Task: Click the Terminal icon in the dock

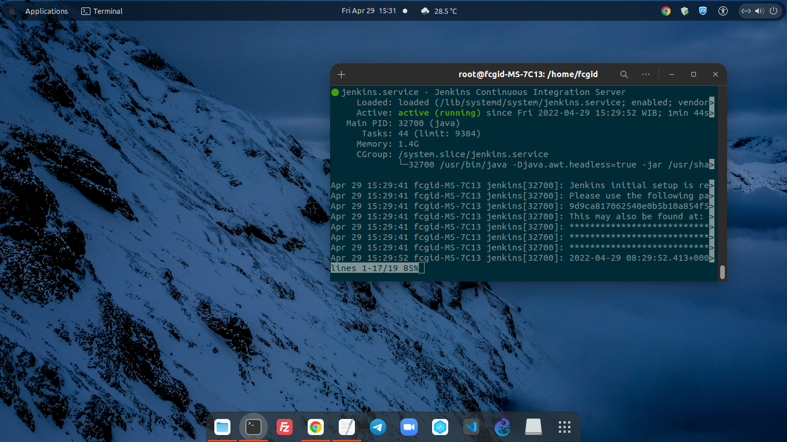Action: (x=253, y=427)
